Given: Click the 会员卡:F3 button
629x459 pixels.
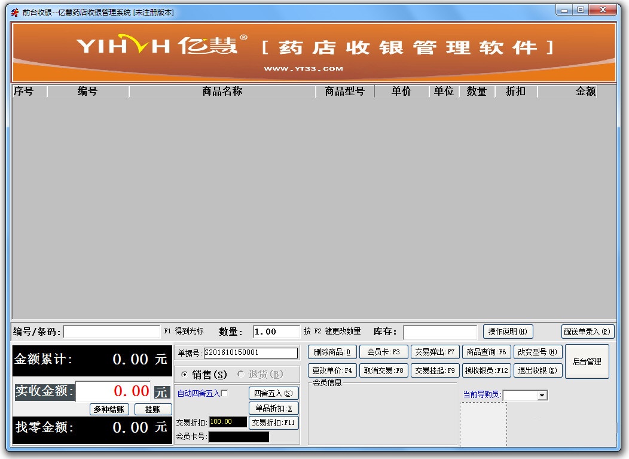Looking at the screenshot, I should 383,352.
